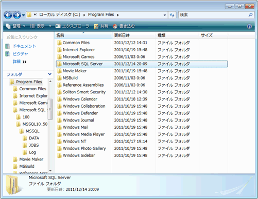This screenshot has height=199, width=258.
Task: Select the MSBuild folder icon in file list
Action: [59, 78]
